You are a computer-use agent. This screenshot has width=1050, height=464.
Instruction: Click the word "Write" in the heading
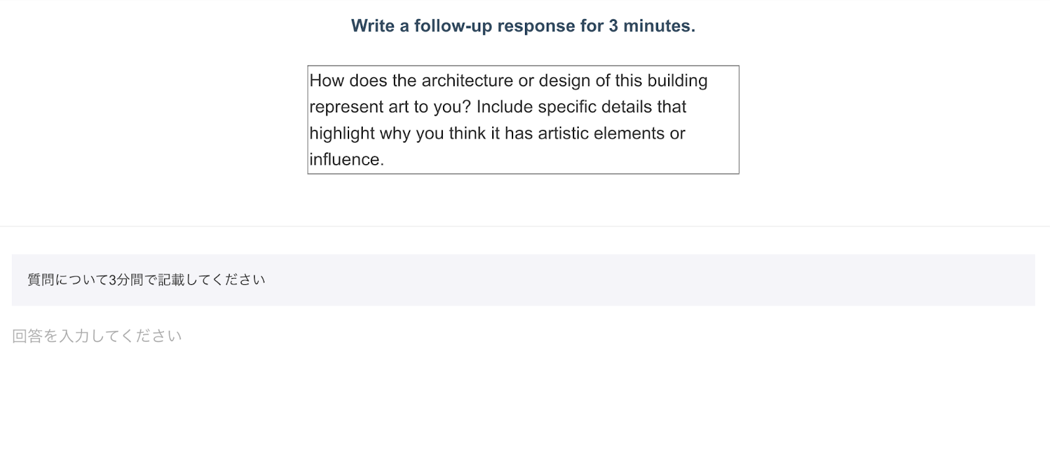click(x=373, y=26)
